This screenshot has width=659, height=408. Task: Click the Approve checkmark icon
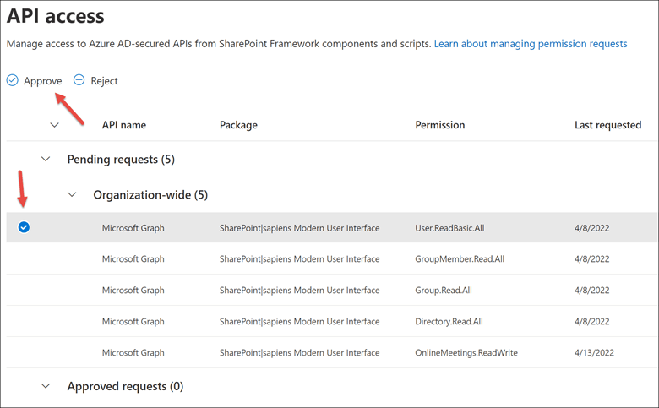[x=13, y=80]
